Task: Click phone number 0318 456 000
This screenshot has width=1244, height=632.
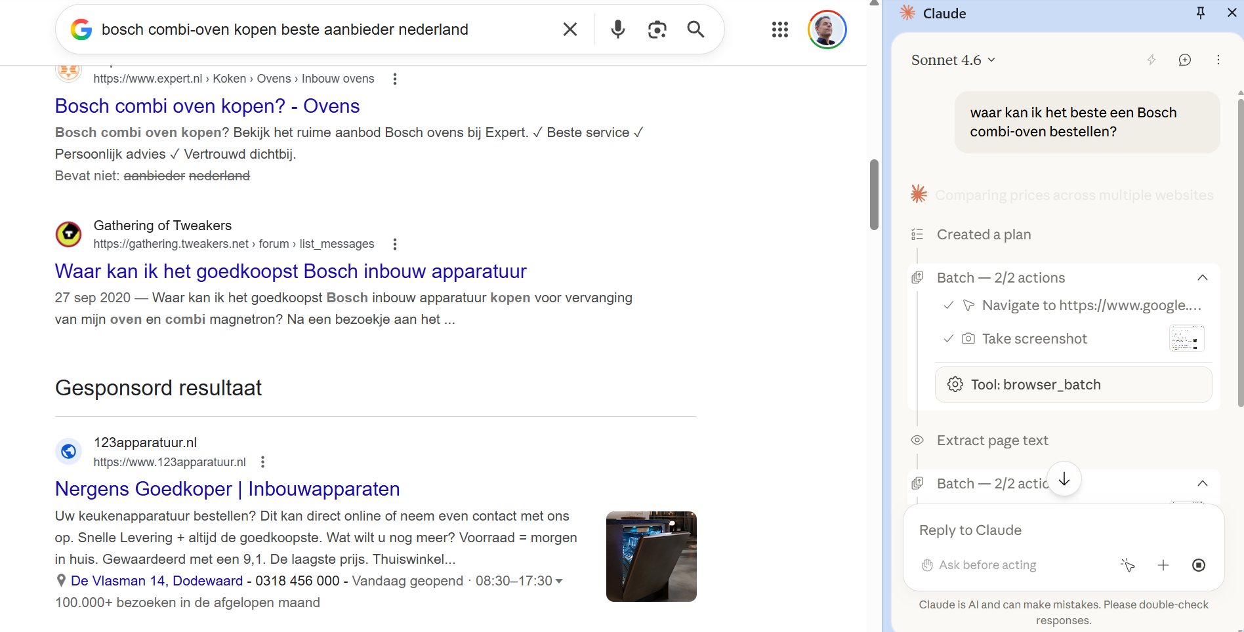Action: 297,581
